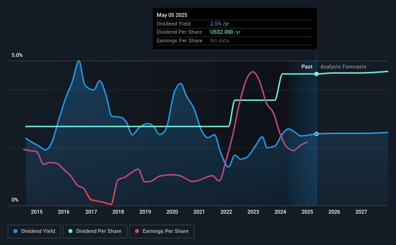Click the 2018 x-axis label
The height and width of the screenshot is (245, 396).
[118, 212]
